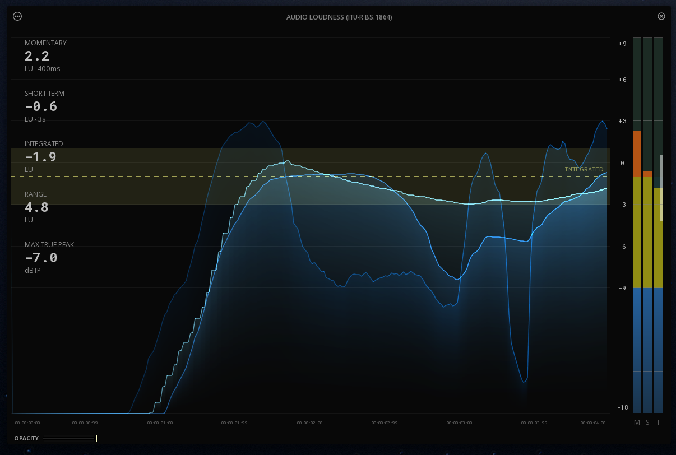Open the options menu with three dots
The height and width of the screenshot is (455, 676).
pos(17,16)
